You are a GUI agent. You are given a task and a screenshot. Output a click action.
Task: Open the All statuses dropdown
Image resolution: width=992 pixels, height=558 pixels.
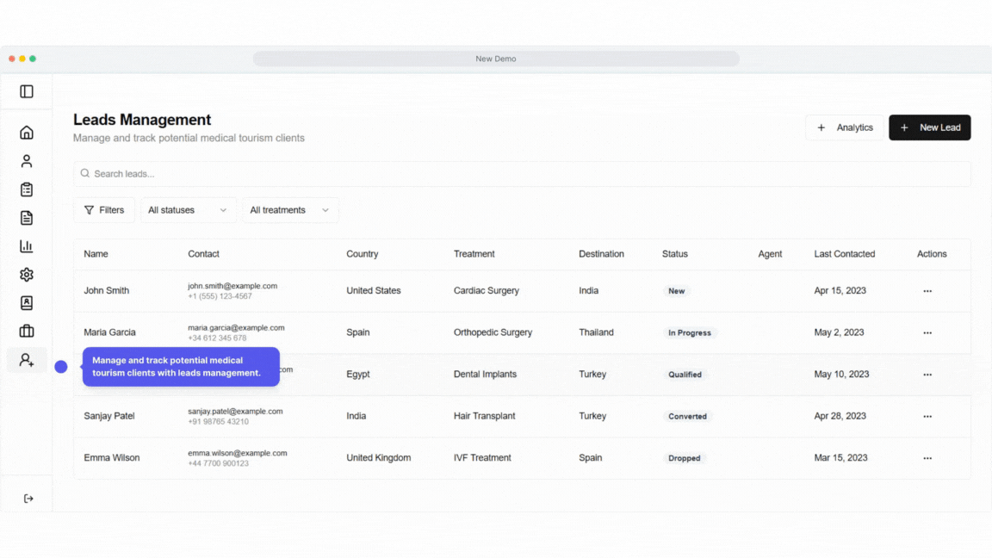point(188,209)
